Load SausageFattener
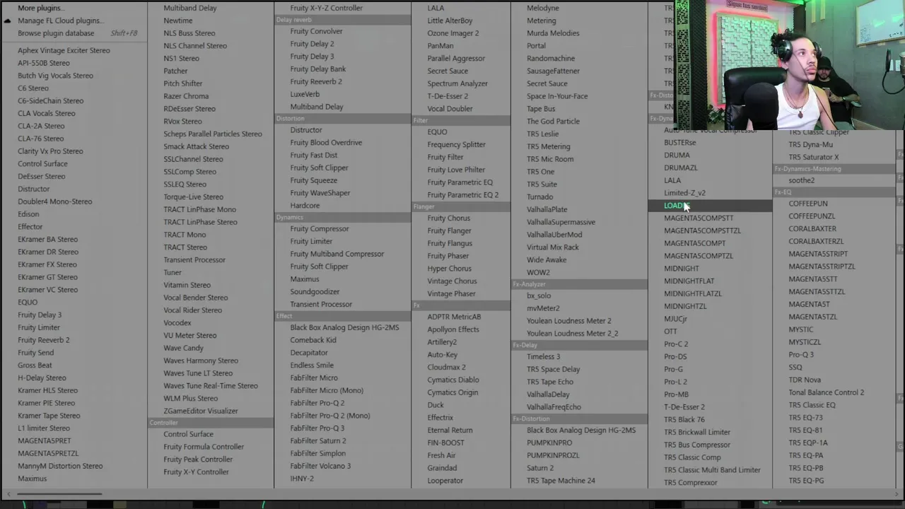The image size is (905, 509). point(553,71)
